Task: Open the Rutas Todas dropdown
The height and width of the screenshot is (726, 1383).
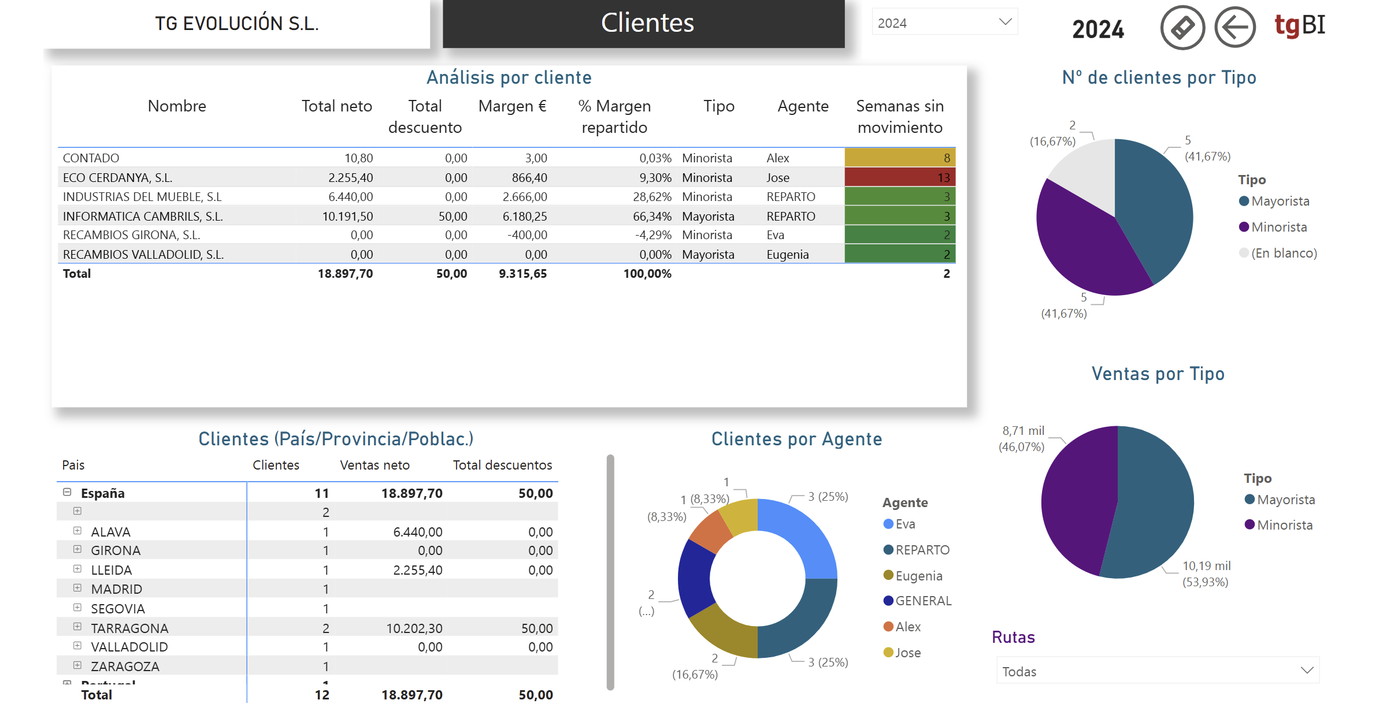Action: click(x=1158, y=671)
